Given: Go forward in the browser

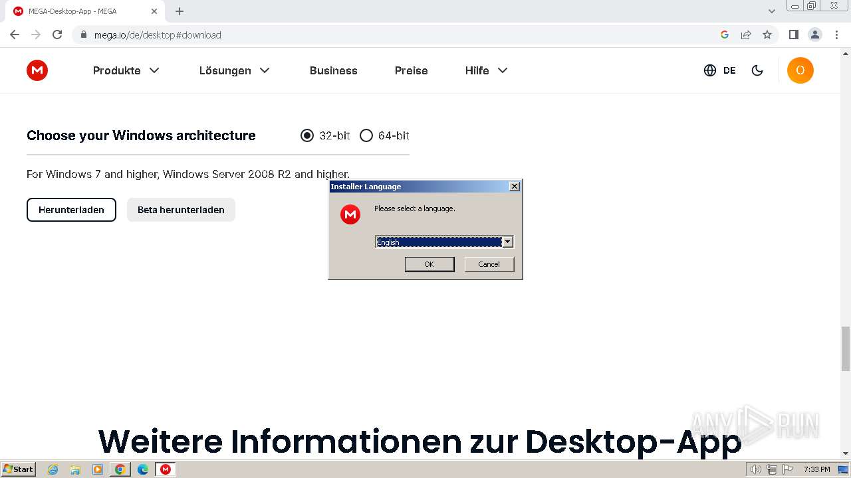Looking at the screenshot, I should click(36, 35).
